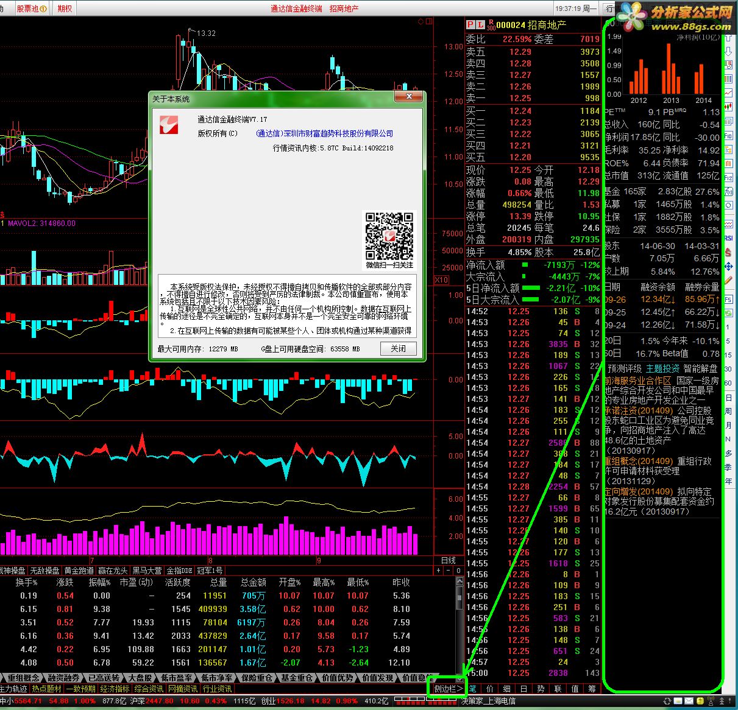Open the 热点题材 news tab
This screenshot has height=710, width=738.
click(47, 689)
